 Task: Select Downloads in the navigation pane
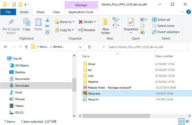(x=22, y=86)
